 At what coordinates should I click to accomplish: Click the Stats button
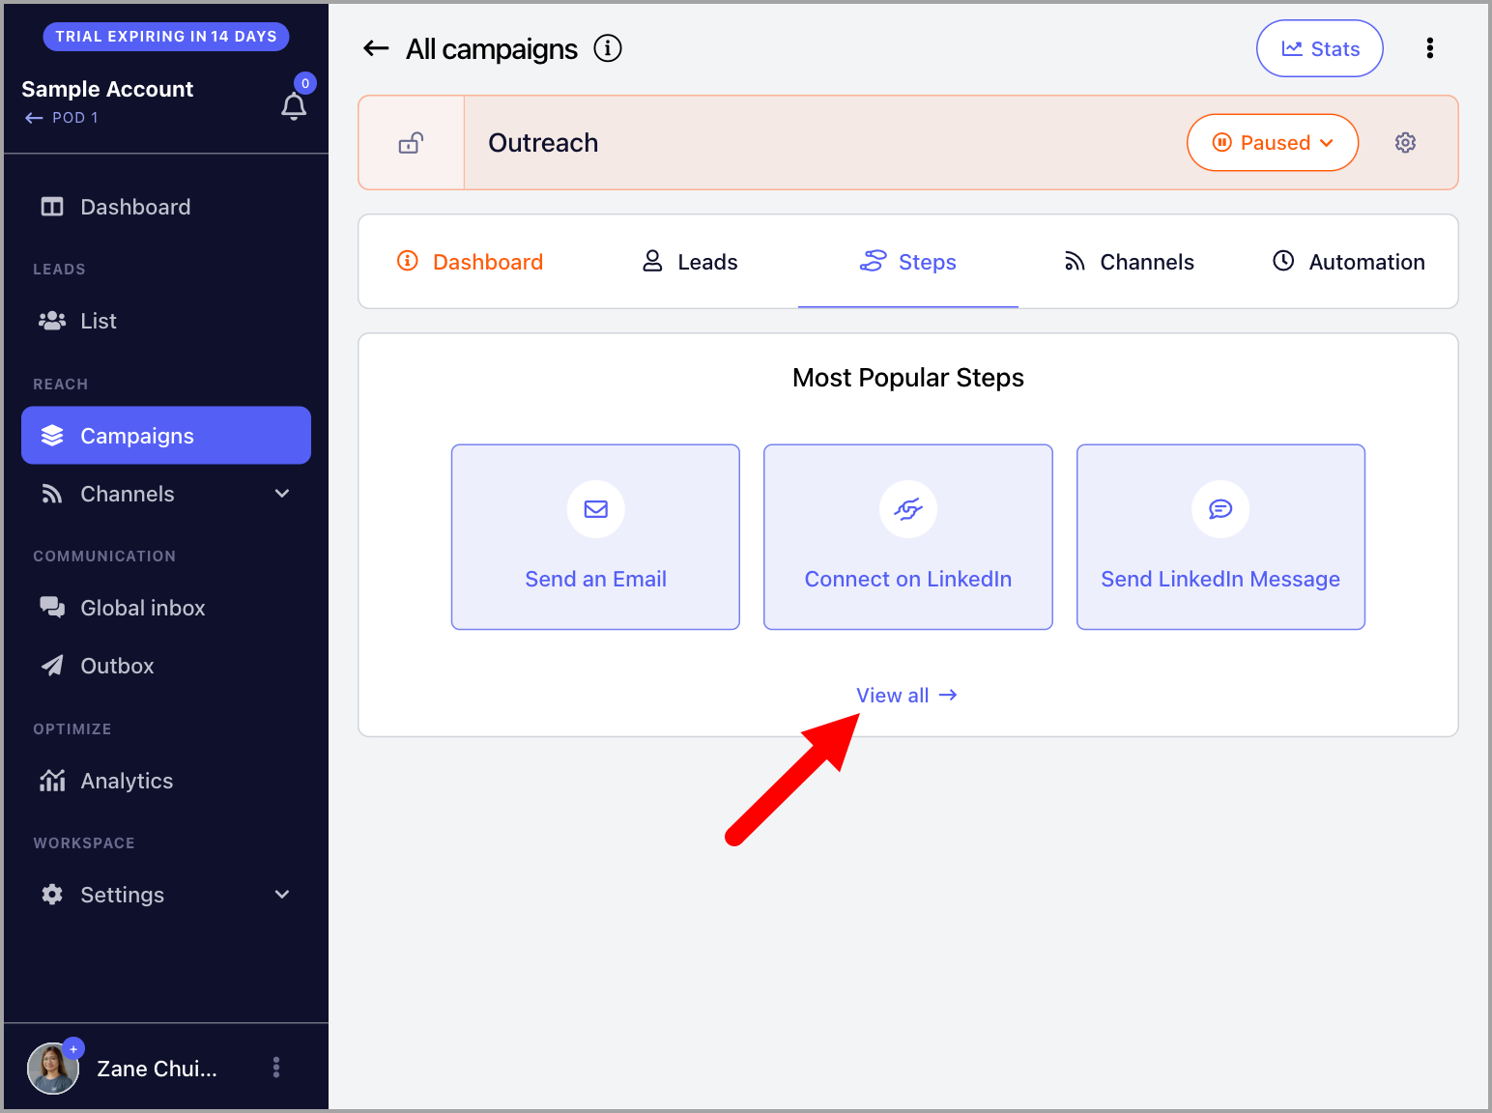(x=1320, y=48)
